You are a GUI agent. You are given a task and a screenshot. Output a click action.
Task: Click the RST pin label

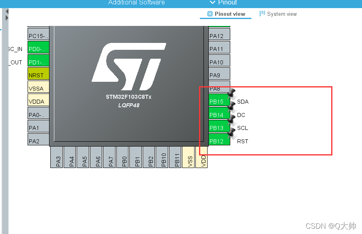[x=243, y=141]
